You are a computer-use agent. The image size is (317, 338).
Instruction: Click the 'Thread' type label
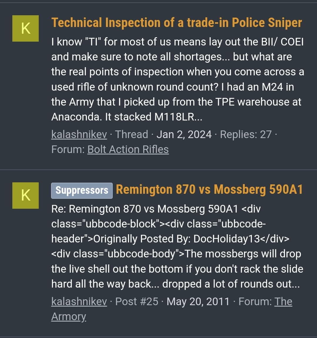pos(131,135)
